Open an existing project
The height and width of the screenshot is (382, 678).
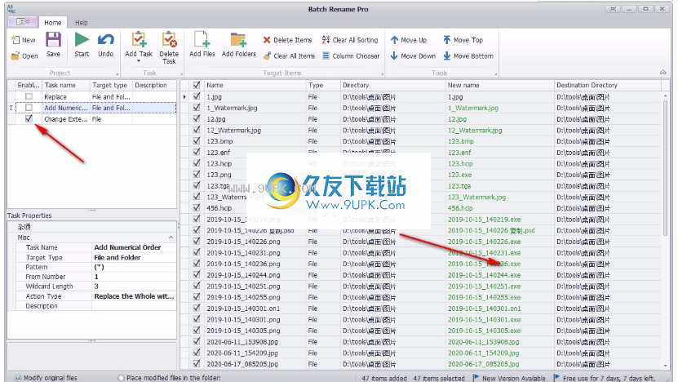[24, 56]
